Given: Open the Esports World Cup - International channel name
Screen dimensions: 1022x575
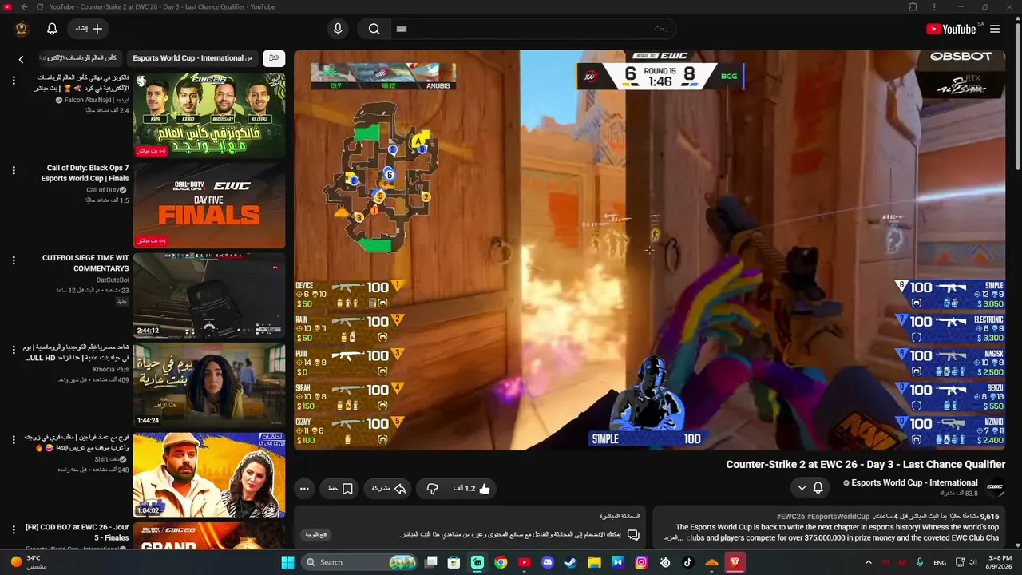Looking at the screenshot, I should [x=915, y=482].
